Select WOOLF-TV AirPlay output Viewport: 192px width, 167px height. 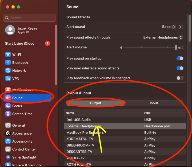click(125, 158)
